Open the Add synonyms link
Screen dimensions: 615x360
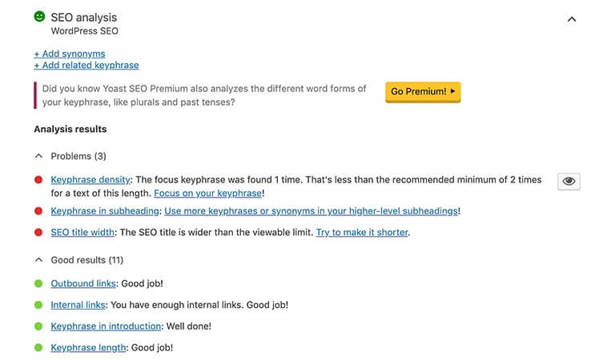pyautogui.click(x=70, y=54)
